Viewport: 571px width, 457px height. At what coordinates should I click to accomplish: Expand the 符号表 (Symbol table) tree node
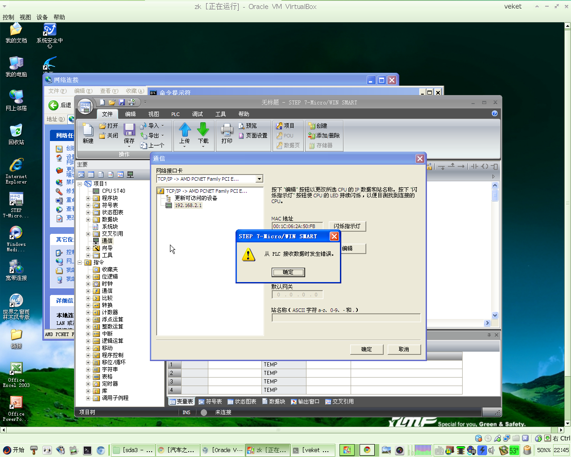(88, 205)
